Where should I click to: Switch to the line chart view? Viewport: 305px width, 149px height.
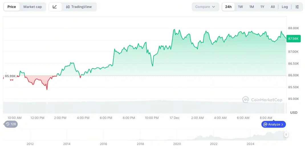pos(55,7)
